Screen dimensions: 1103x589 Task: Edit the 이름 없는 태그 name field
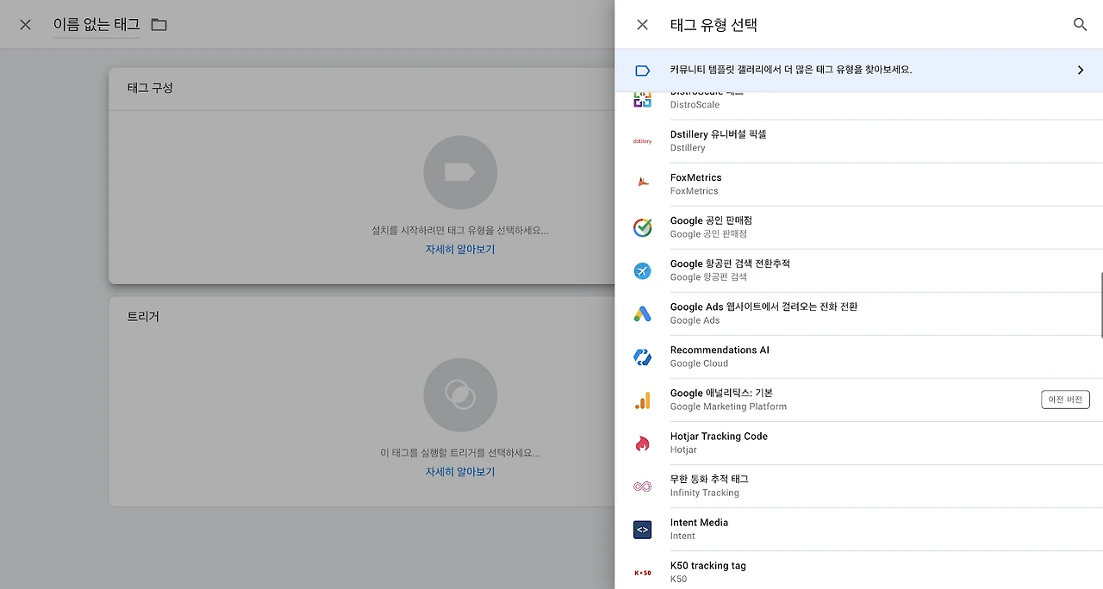(x=97, y=24)
